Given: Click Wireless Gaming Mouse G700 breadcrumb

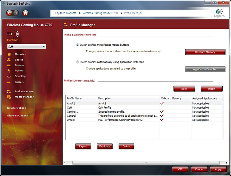Looking at the screenshot, I should [100, 13].
